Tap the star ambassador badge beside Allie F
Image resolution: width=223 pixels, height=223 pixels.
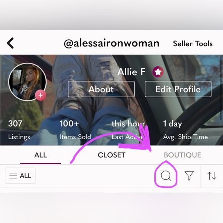[x=158, y=72]
